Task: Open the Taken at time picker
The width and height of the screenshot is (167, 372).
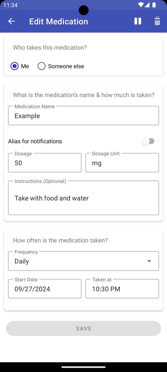Action: 122,289
